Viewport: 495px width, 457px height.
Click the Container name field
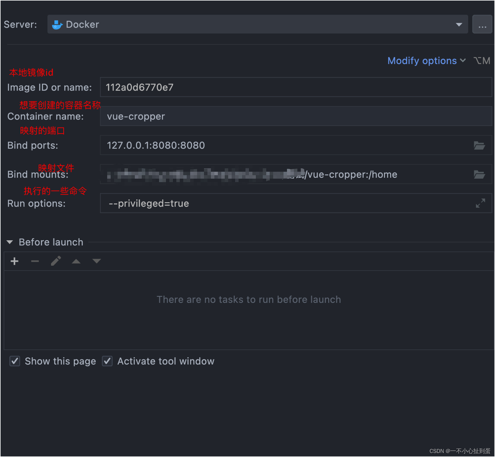pyautogui.click(x=296, y=116)
